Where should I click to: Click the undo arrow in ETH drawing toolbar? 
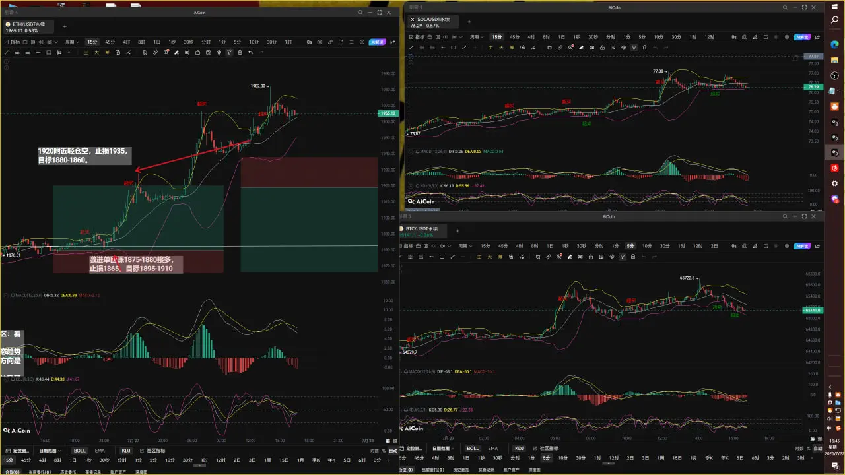click(x=251, y=52)
